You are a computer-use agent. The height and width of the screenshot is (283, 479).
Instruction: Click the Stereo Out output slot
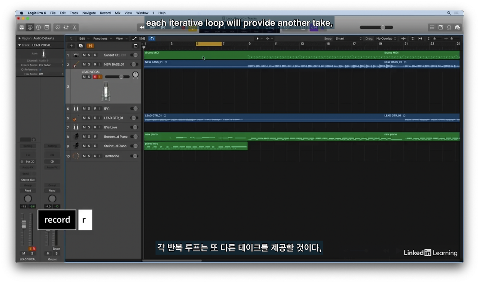28,180
